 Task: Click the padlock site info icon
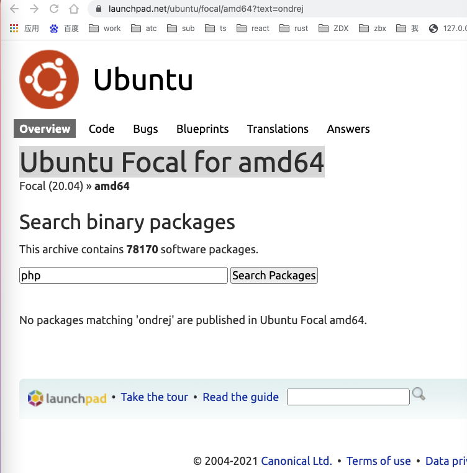coord(99,9)
